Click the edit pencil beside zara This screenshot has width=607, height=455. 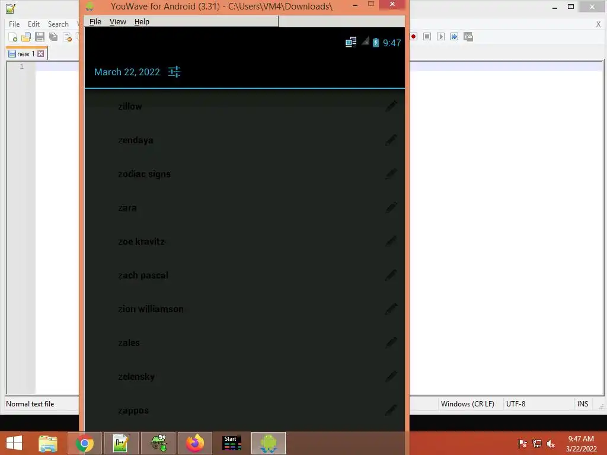(x=391, y=207)
